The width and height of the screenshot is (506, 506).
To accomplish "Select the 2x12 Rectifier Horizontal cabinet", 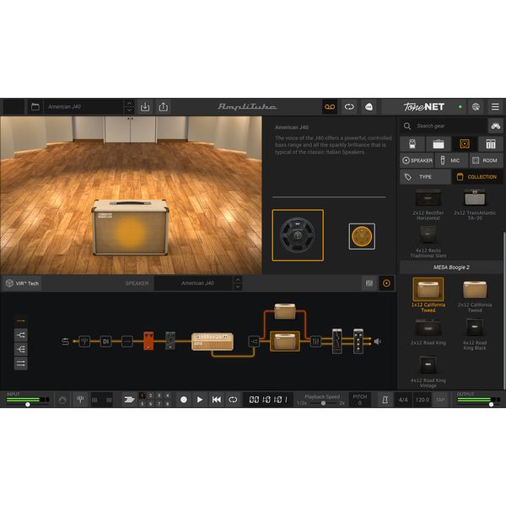I will coord(428,204).
